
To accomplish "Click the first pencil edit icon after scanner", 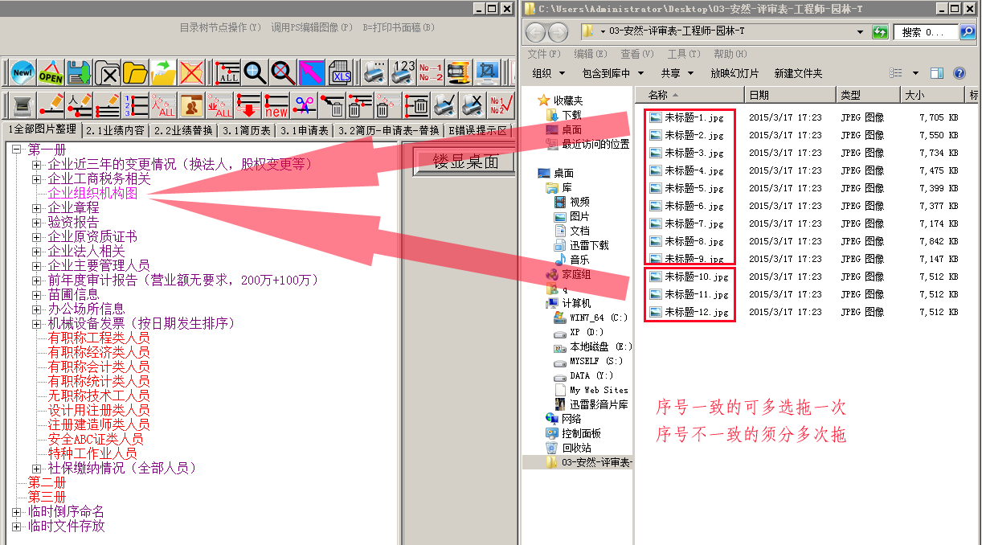I will tap(51, 104).
